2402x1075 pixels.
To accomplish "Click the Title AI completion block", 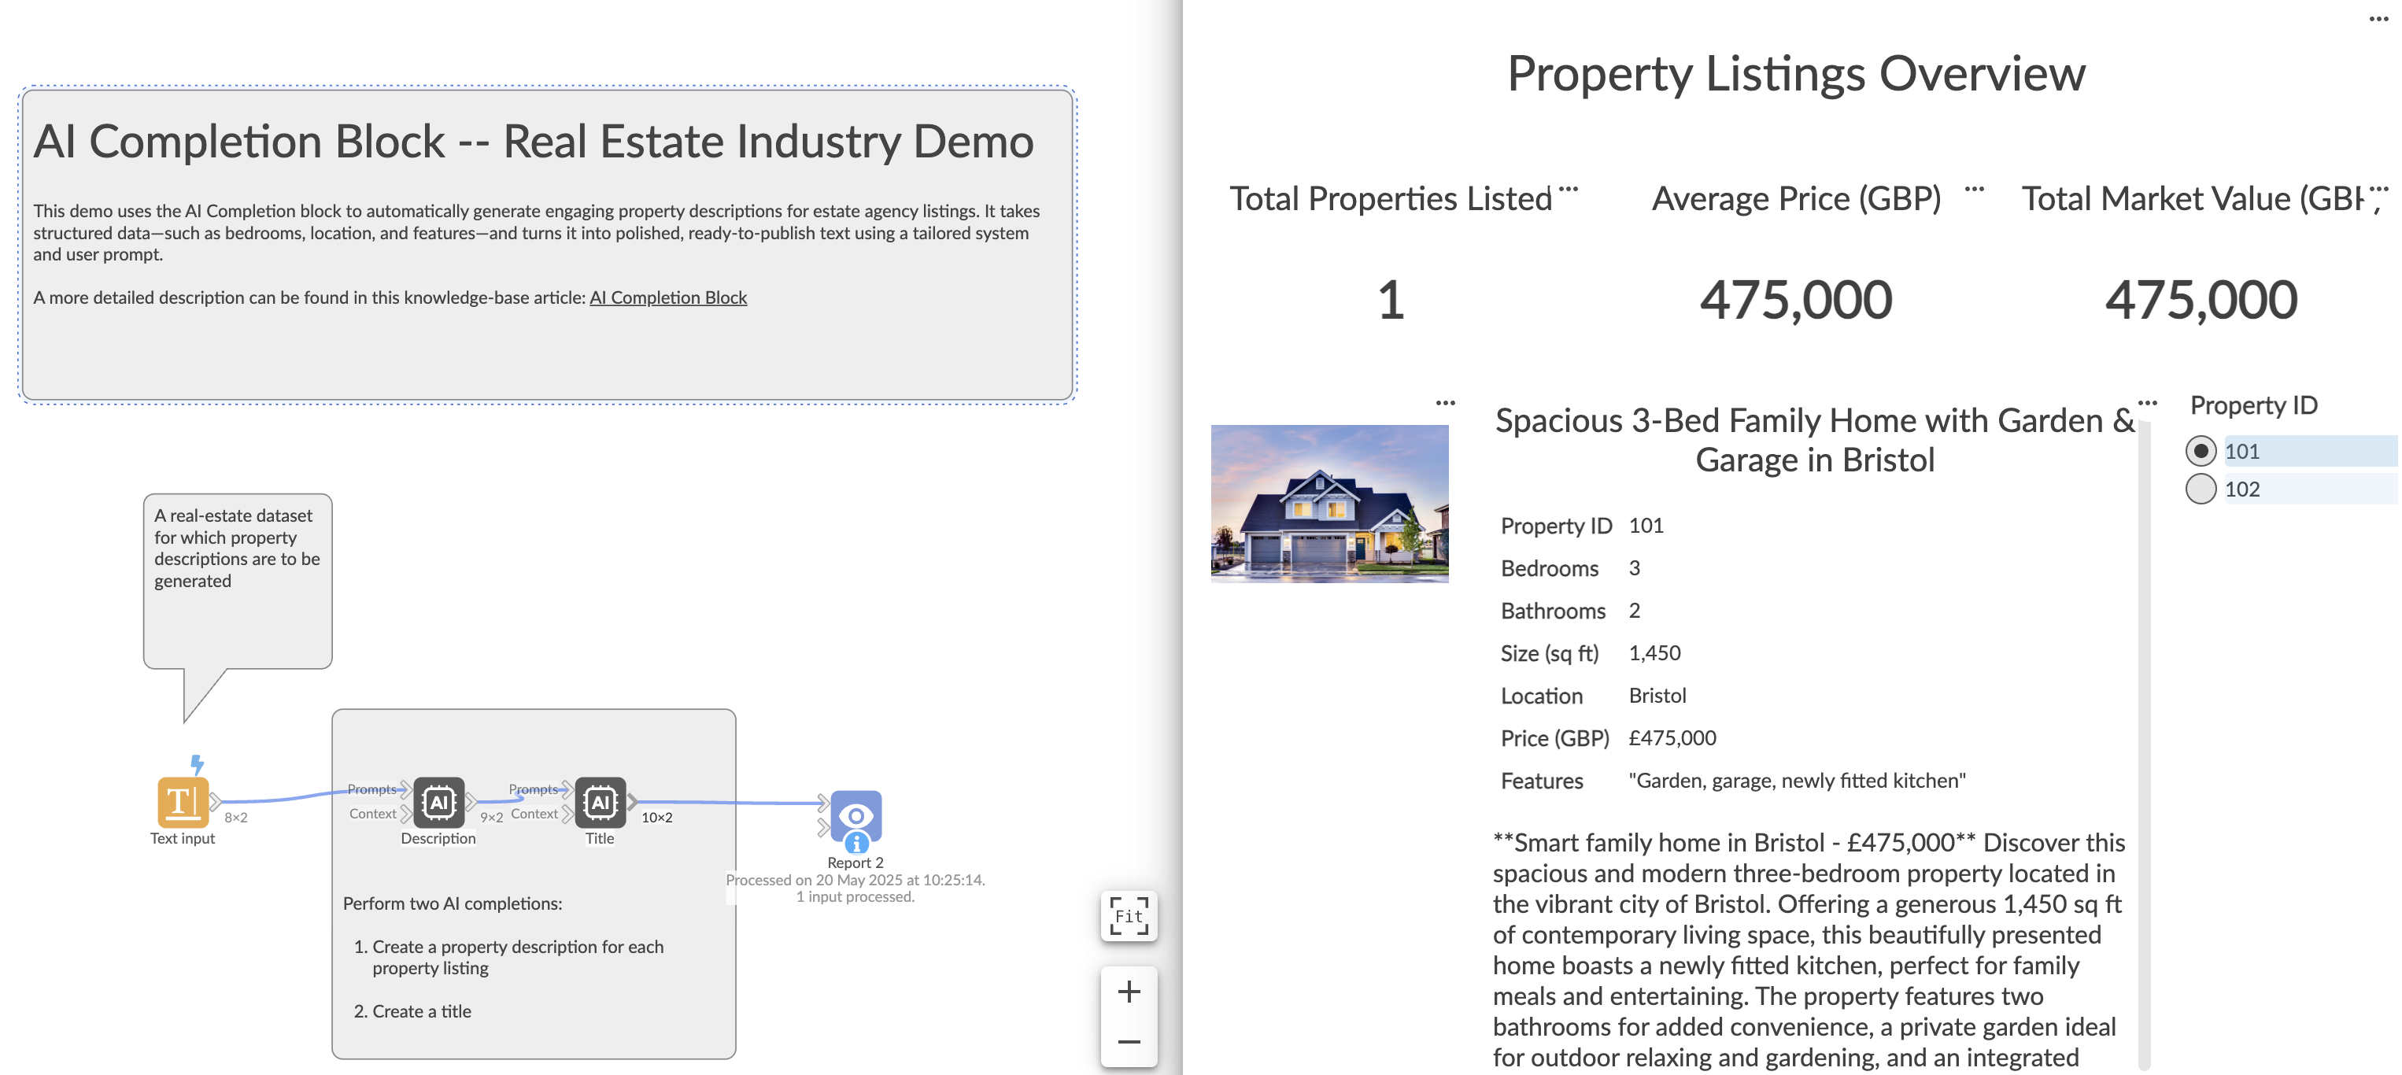I will (600, 802).
